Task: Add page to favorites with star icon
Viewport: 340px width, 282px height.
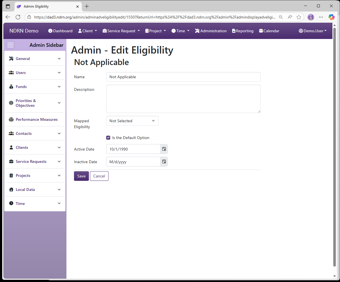Action: [299, 17]
